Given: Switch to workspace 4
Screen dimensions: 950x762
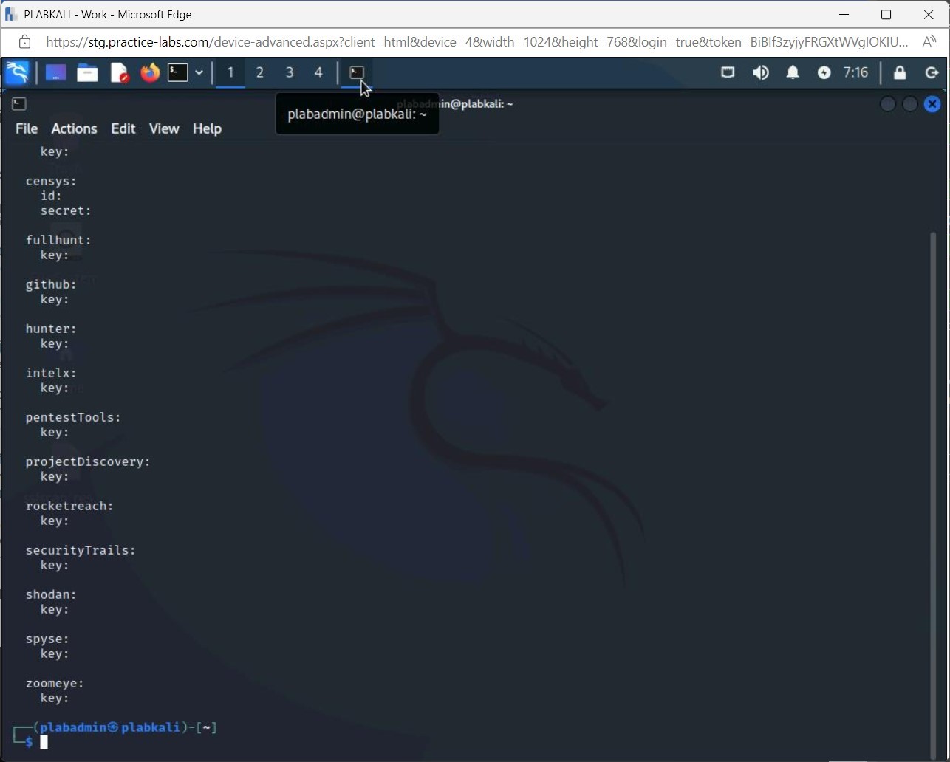Looking at the screenshot, I should [x=318, y=72].
